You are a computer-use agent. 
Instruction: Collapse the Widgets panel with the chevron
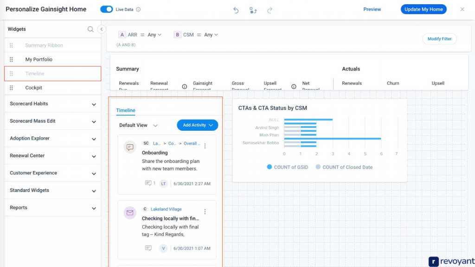coord(102,29)
